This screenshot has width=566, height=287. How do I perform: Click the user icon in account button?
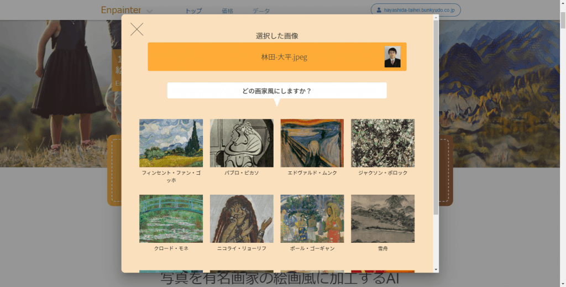[379, 10]
